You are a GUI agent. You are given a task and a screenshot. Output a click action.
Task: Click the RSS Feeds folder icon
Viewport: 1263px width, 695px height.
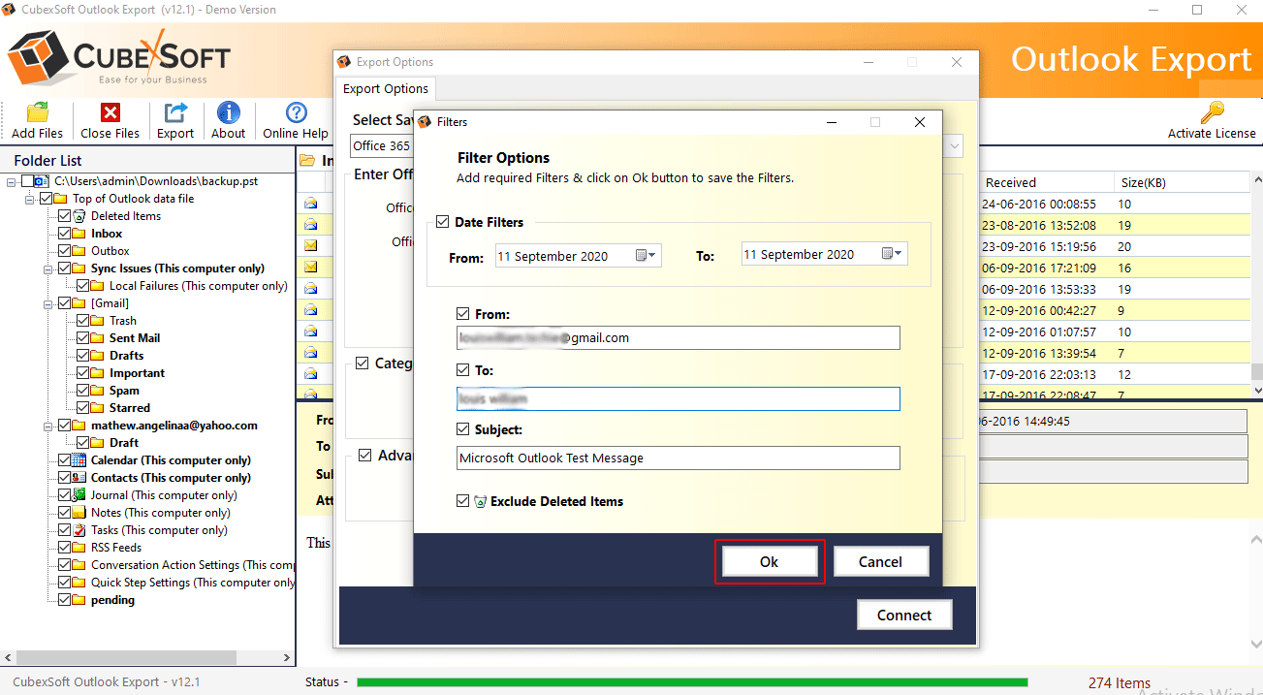tap(79, 548)
